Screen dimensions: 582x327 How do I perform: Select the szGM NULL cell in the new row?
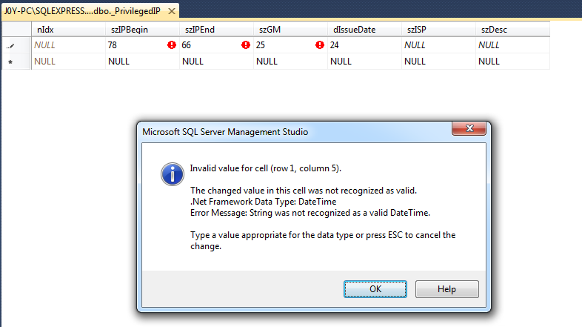pyautogui.click(x=290, y=62)
